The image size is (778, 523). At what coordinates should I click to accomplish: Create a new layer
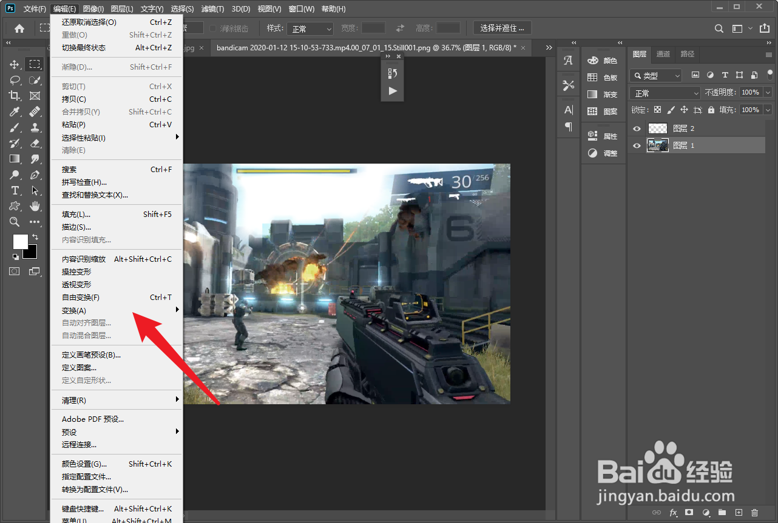coord(739,513)
